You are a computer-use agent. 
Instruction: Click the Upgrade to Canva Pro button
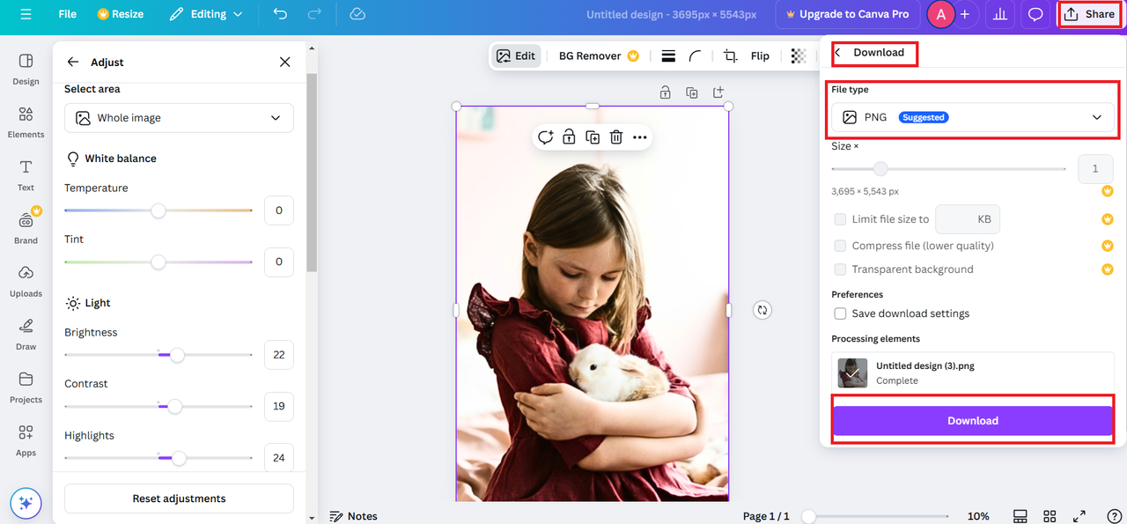(x=848, y=14)
